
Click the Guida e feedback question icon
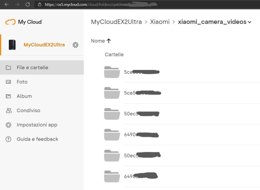pos(8,139)
